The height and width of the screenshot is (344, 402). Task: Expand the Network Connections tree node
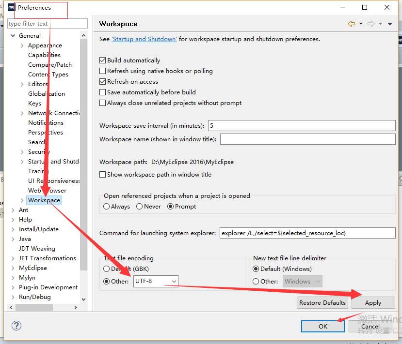pos(22,113)
